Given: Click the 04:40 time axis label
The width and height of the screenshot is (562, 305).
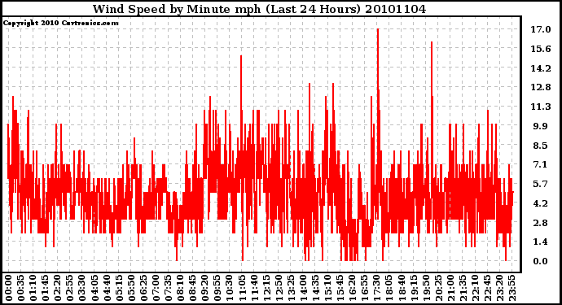Looking at the screenshot, I should 107,289.
